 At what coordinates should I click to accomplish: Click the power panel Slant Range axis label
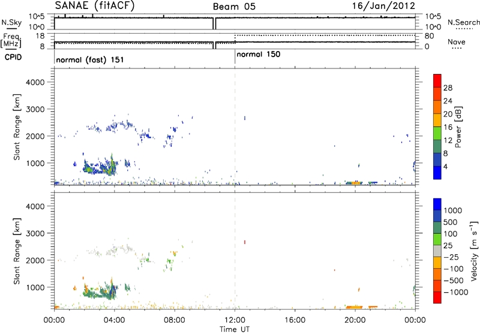(x=17, y=127)
